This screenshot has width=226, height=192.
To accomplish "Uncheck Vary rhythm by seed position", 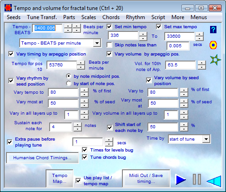I will tap(11, 81).
